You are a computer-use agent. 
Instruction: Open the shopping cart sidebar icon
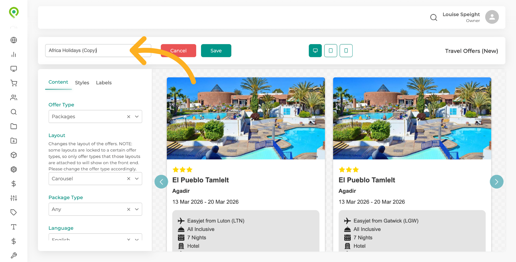pyautogui.click(x=14, y=83)
